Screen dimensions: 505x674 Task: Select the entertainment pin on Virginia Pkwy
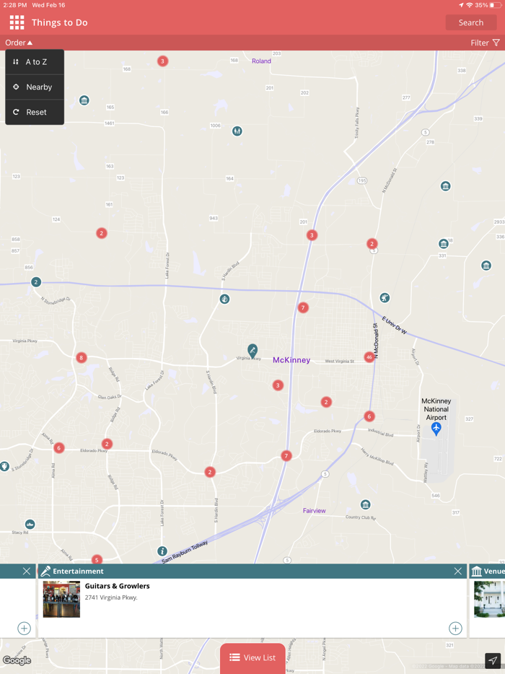[x=252, y=350]
